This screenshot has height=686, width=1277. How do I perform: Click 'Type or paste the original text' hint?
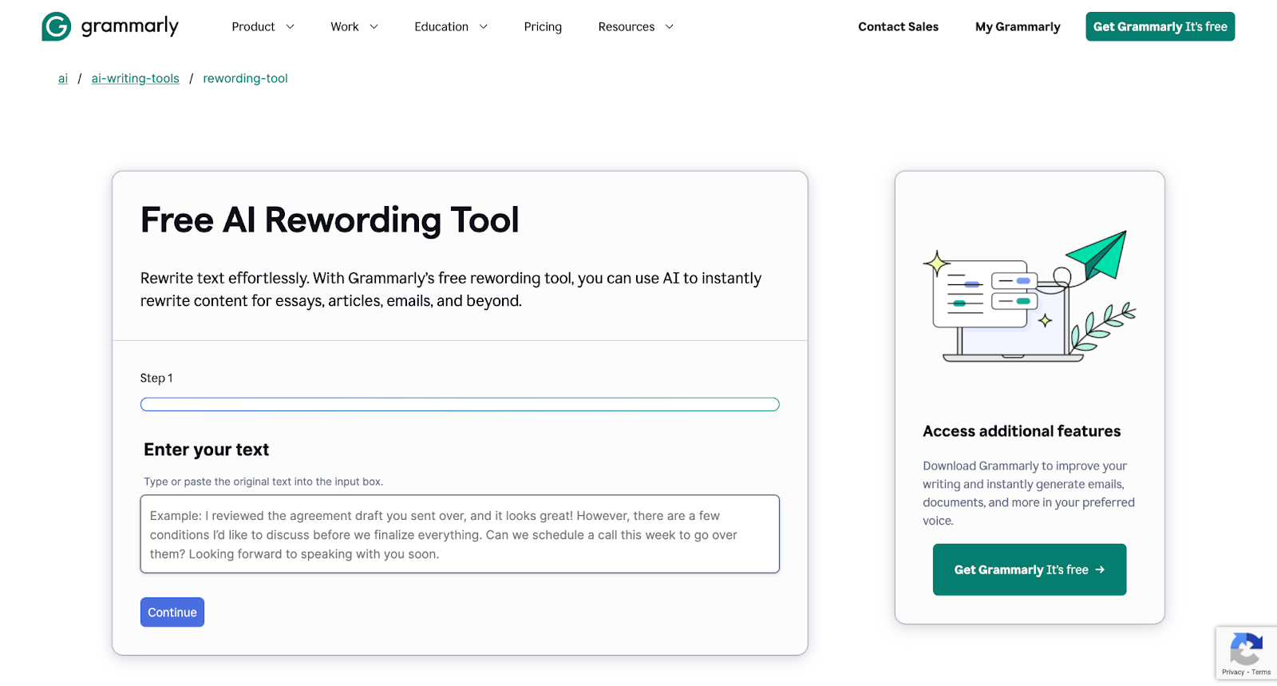[x=263, y=482]
